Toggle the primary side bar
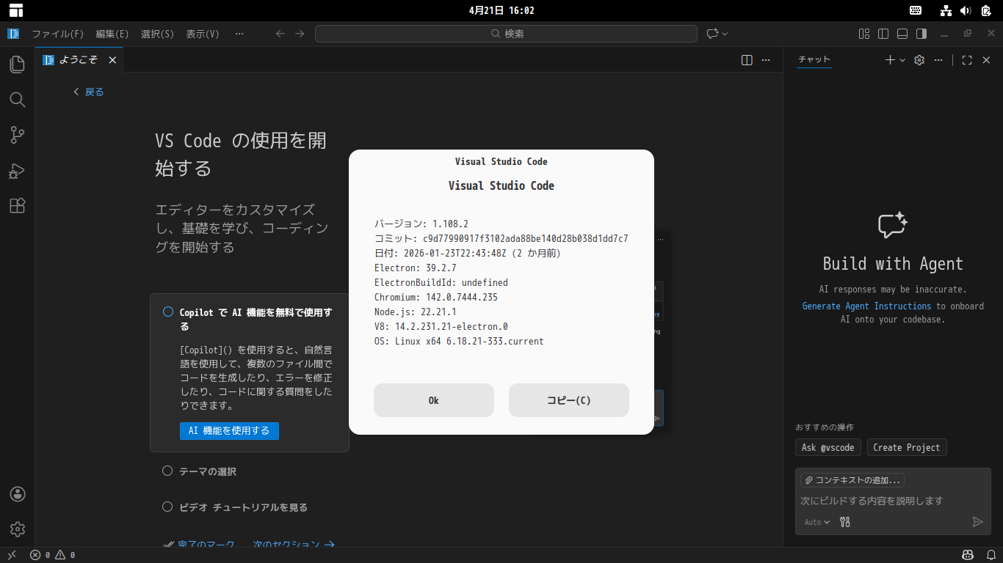The height and width of the screenshot is (563, 1003). click(883, 34)
